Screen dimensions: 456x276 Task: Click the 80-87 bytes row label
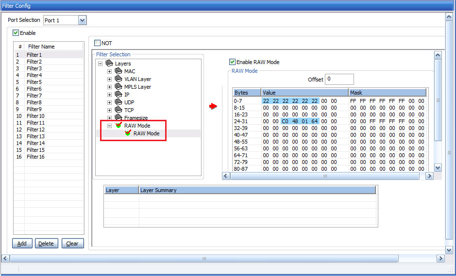(x=241, y=168)
